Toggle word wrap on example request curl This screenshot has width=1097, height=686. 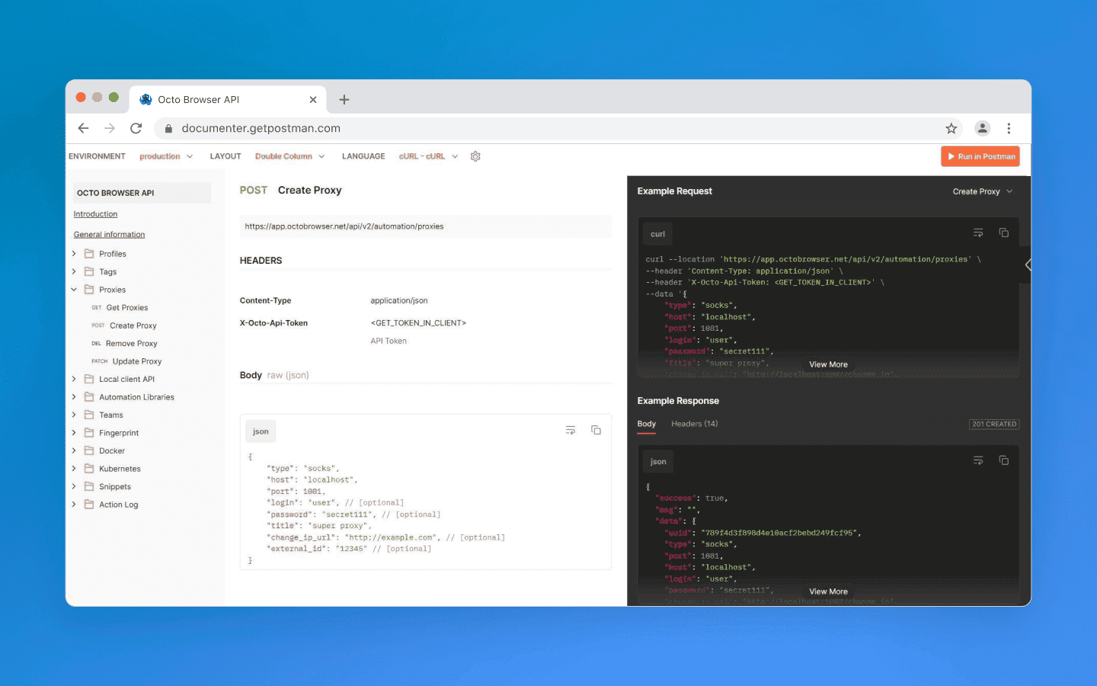pos(978,233)
